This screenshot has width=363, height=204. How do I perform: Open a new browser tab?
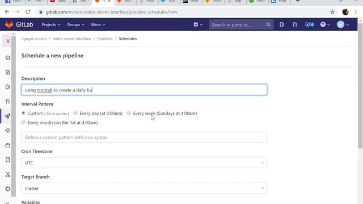click(298, 1)
